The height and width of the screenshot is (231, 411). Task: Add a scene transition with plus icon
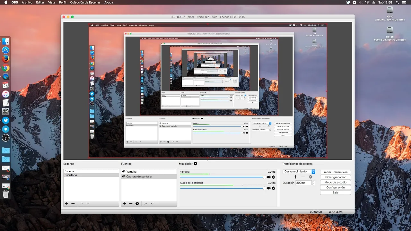pyautogui.click(x=295, y=177)
